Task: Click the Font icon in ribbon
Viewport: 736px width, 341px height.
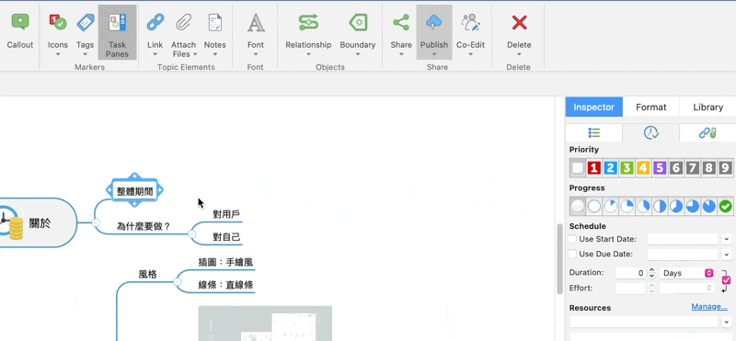Action: [256, 22]
